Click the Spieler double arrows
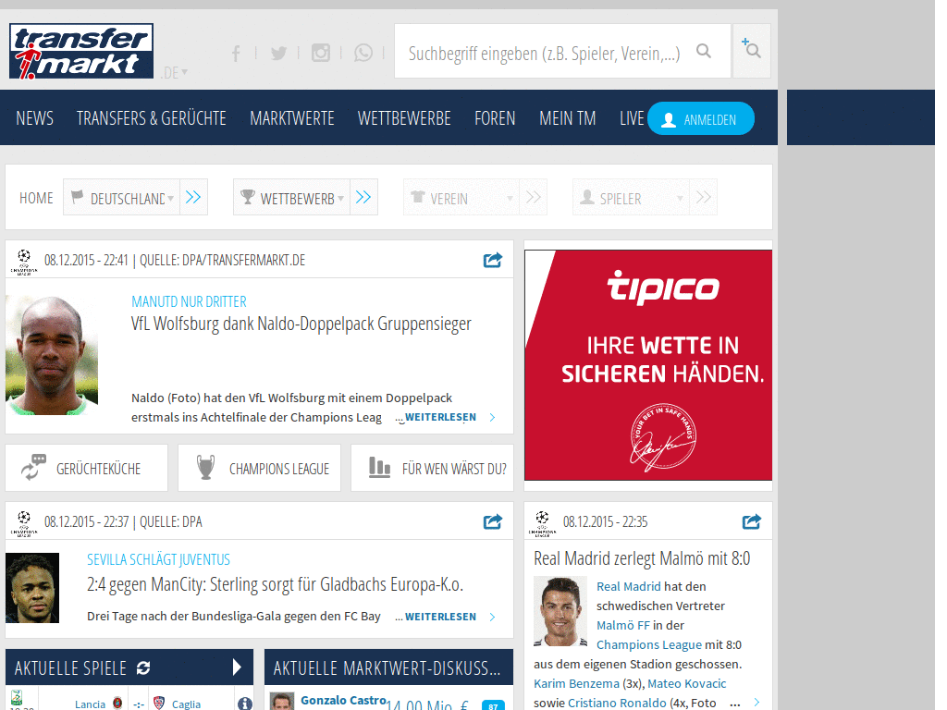The width and height of the screenshot is (947, 710). pyautogui.click(x=704, y=198)
